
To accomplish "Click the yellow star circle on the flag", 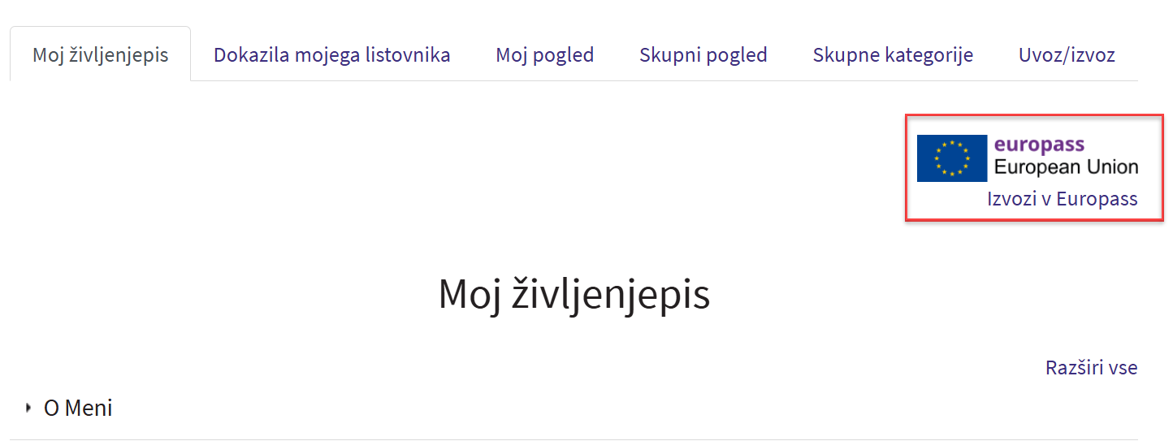I will (951, 158).
